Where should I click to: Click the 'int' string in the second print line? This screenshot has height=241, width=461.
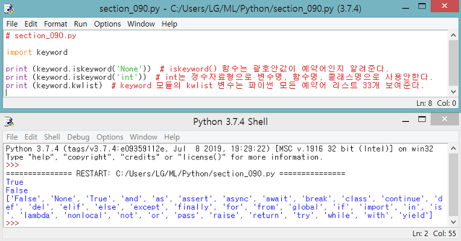pyautogui.click(x=127, y=77)
